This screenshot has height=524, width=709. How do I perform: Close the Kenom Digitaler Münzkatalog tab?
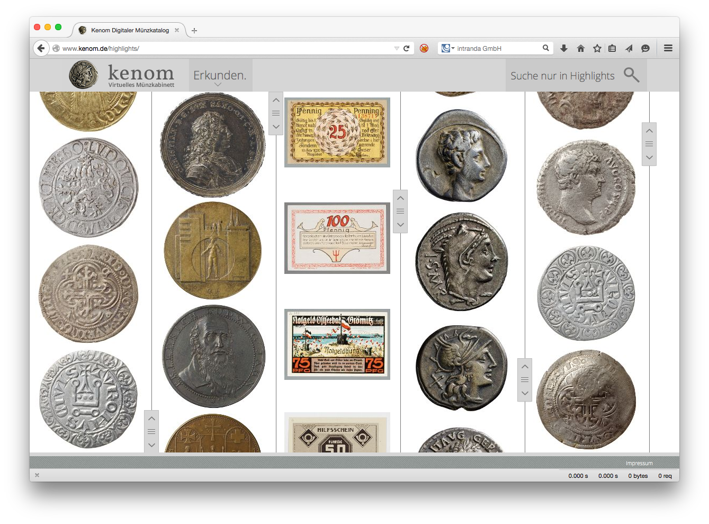click(x=177, y=30)
